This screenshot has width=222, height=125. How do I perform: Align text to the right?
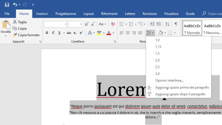coord(134,33)
